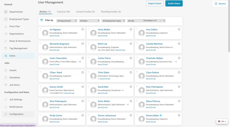Check the box for Ava Collins
Screen dimensions: 230x127
pos(137,29)
